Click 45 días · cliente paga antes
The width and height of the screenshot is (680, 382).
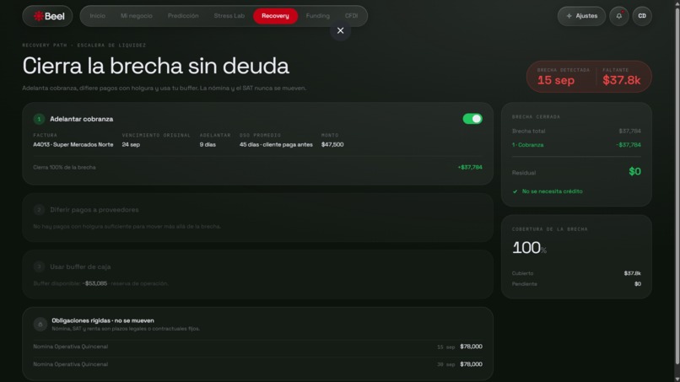point(276,144)
